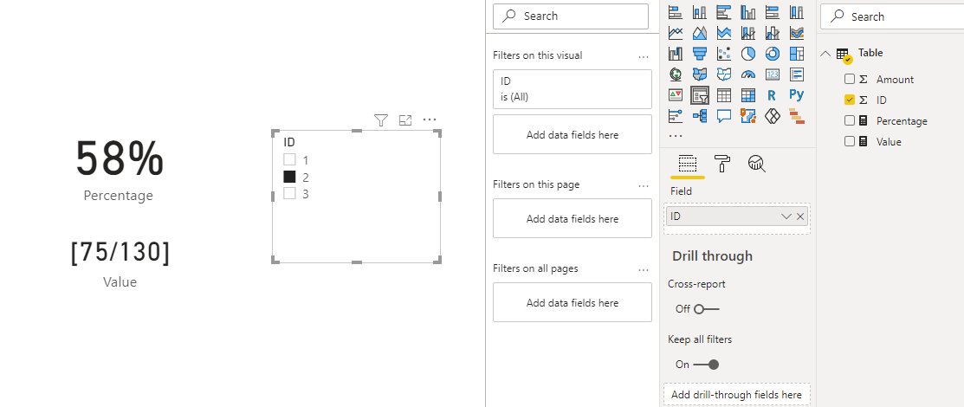Switch to the Analytics magnifier tab

(x=757, y=164)
